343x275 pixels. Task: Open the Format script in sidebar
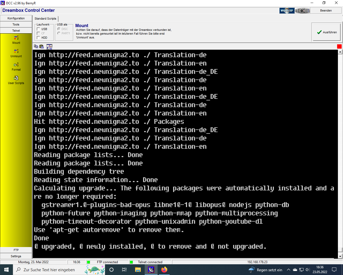[16, 65]
